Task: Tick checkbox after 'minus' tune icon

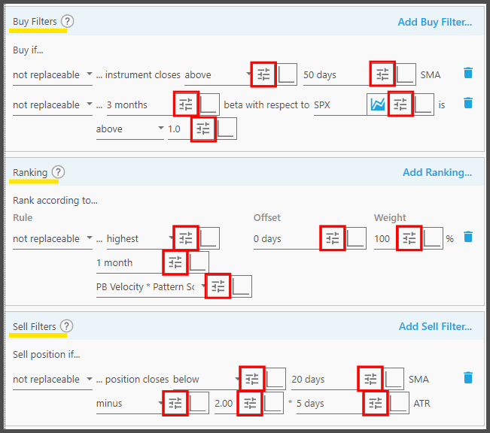Action: tap(199, 403)
